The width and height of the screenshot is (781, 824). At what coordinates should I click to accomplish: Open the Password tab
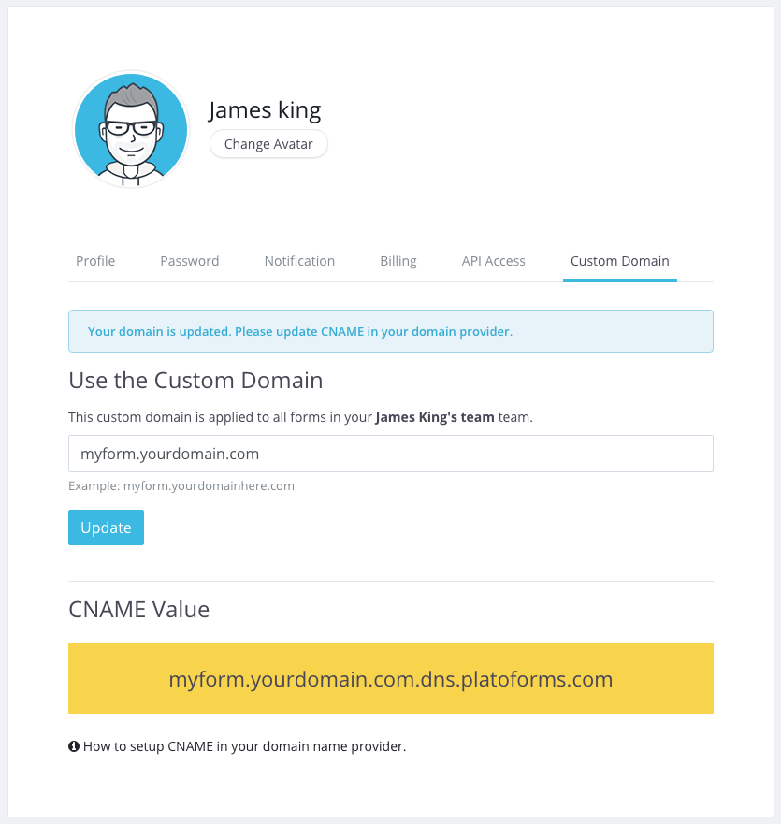pos(190,261)
